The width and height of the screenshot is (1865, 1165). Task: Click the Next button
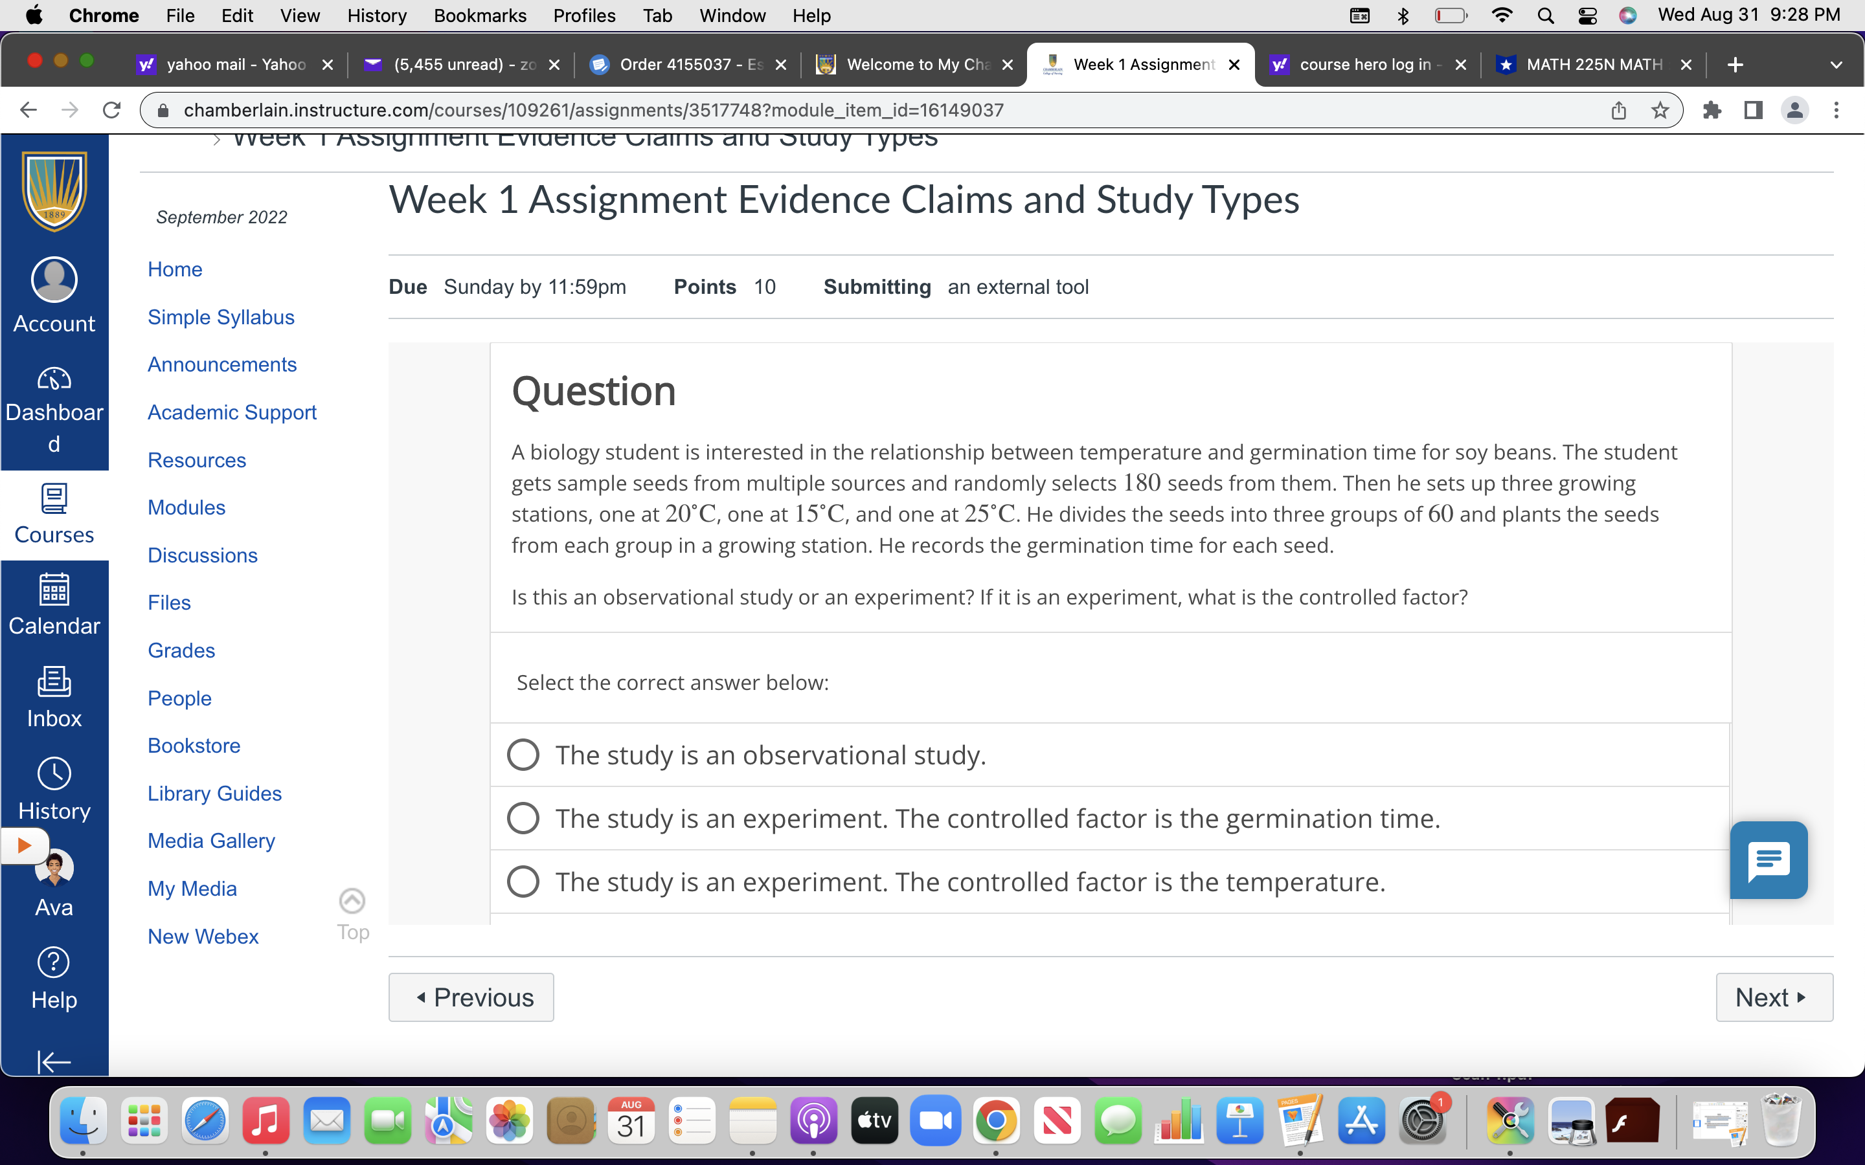click(x=1773, y=997)
